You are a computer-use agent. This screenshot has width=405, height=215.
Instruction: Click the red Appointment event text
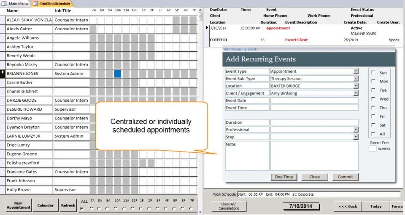pyautogui.click(x=278, y=28)
